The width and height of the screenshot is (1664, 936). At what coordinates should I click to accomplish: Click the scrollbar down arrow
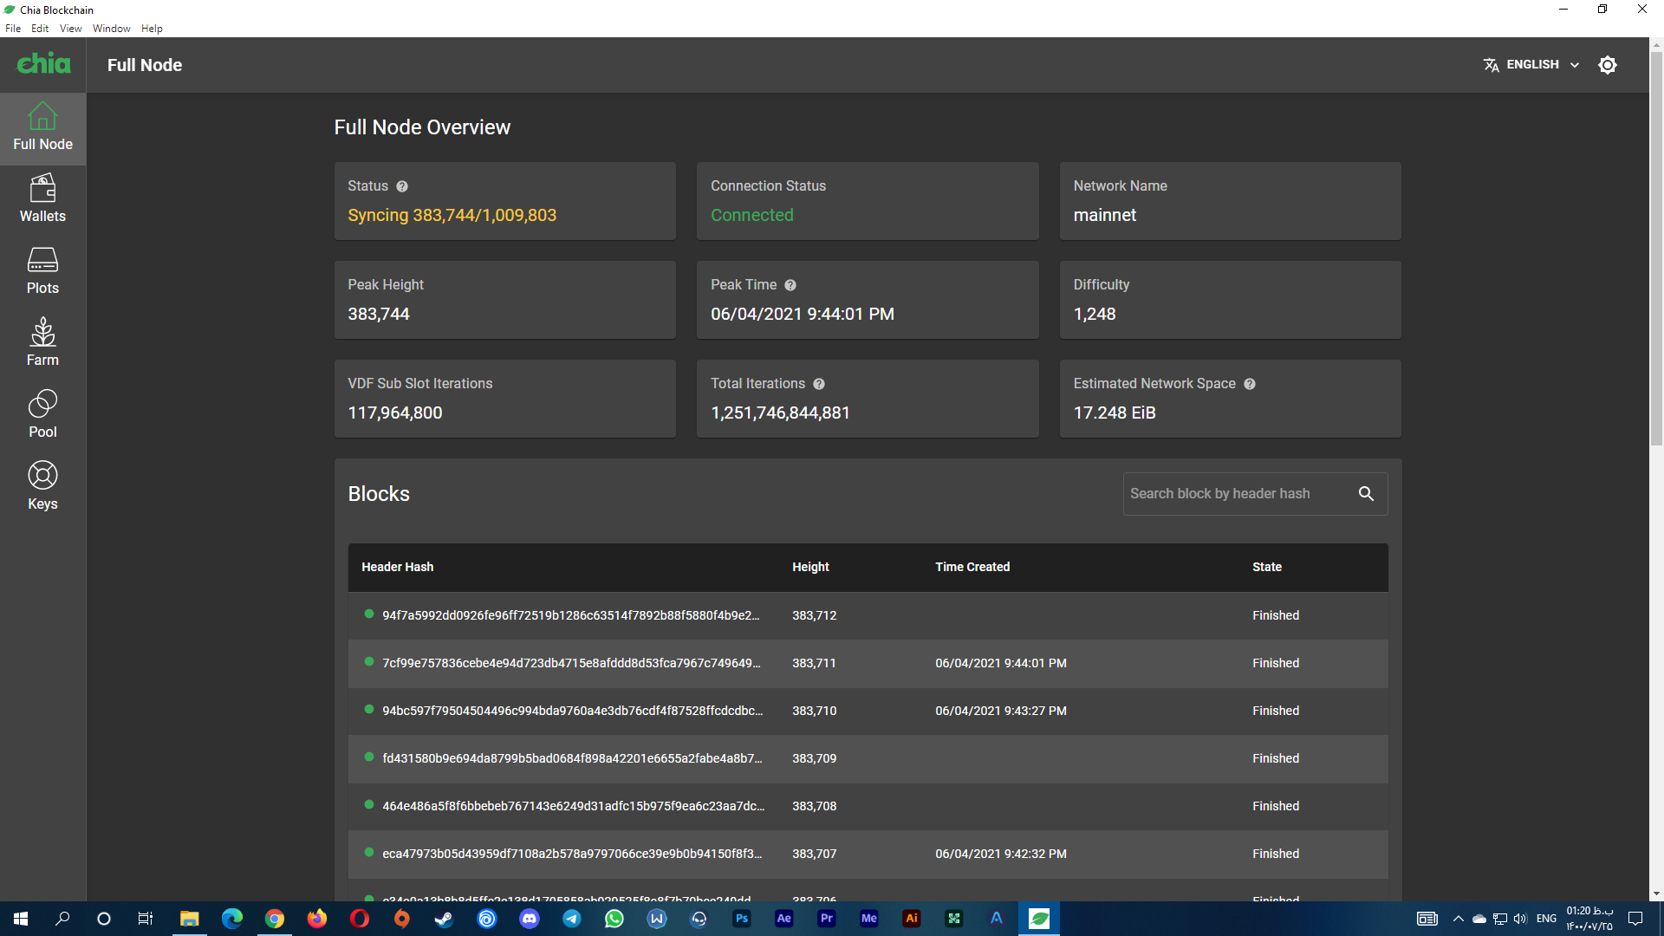(x=1656, y=894)
